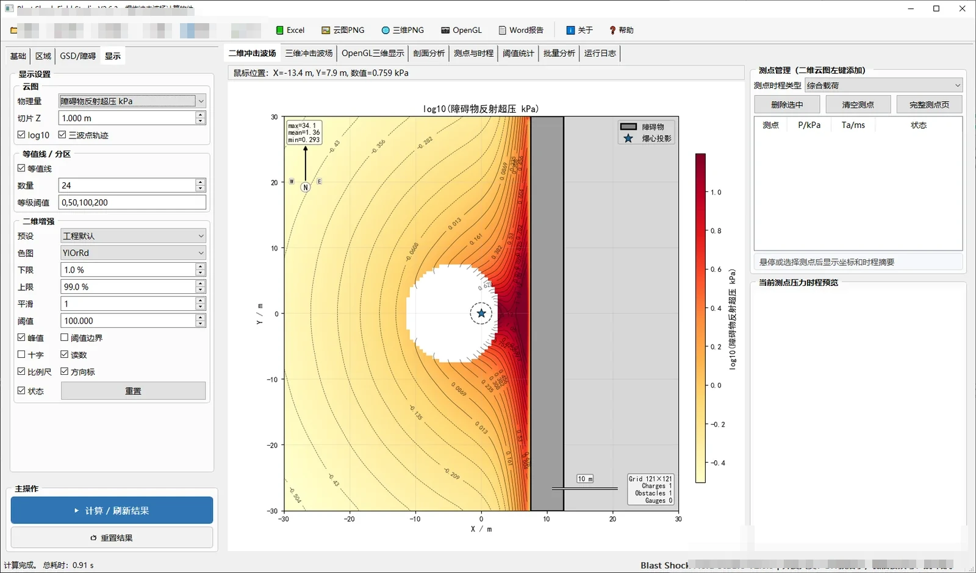Open the 剖面分析 tab
Screen dimensions: 976x573
click(429, 54)
